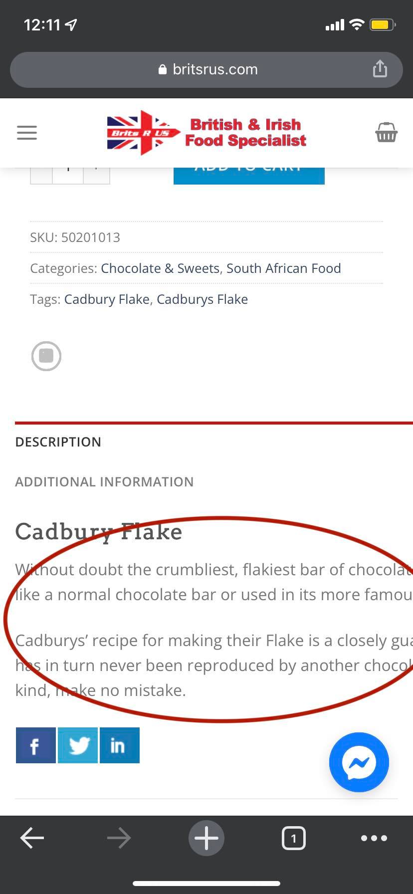The image size is (413, 894).
Task: Follow the Cadburys Flake tag
Action: point(203,299)
